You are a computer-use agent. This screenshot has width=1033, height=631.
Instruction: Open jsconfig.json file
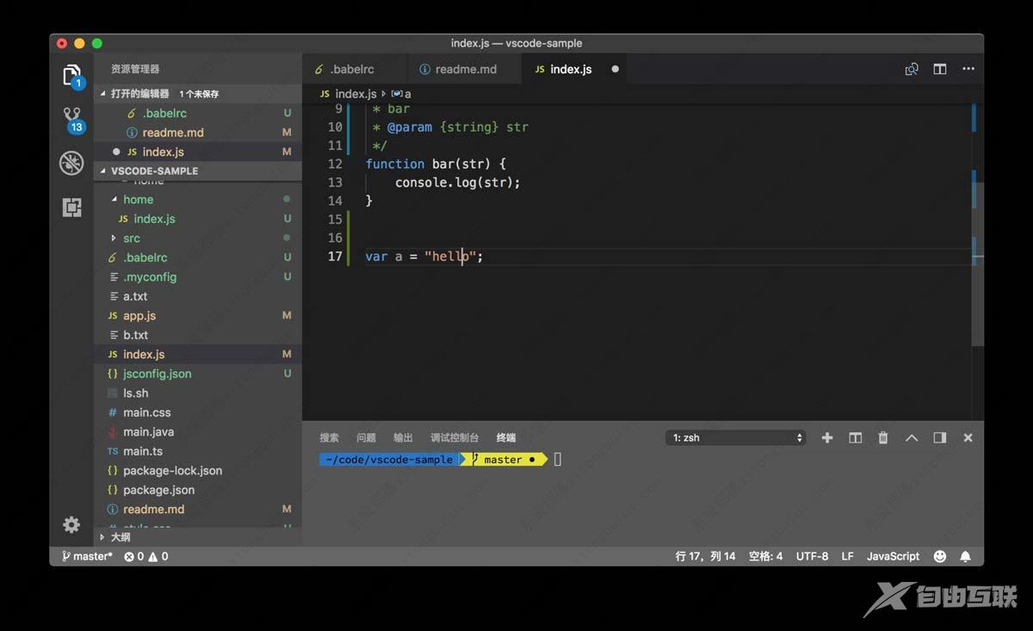197,374
